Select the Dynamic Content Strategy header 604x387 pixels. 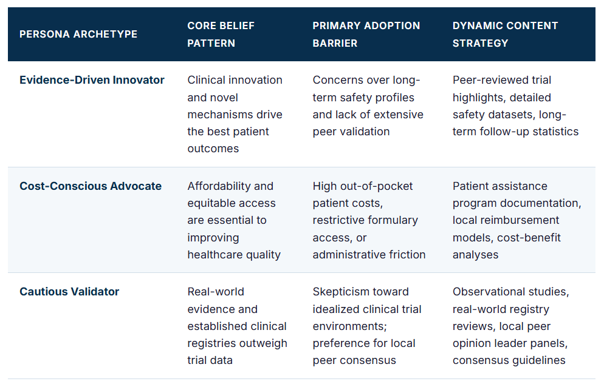[505, 34]
